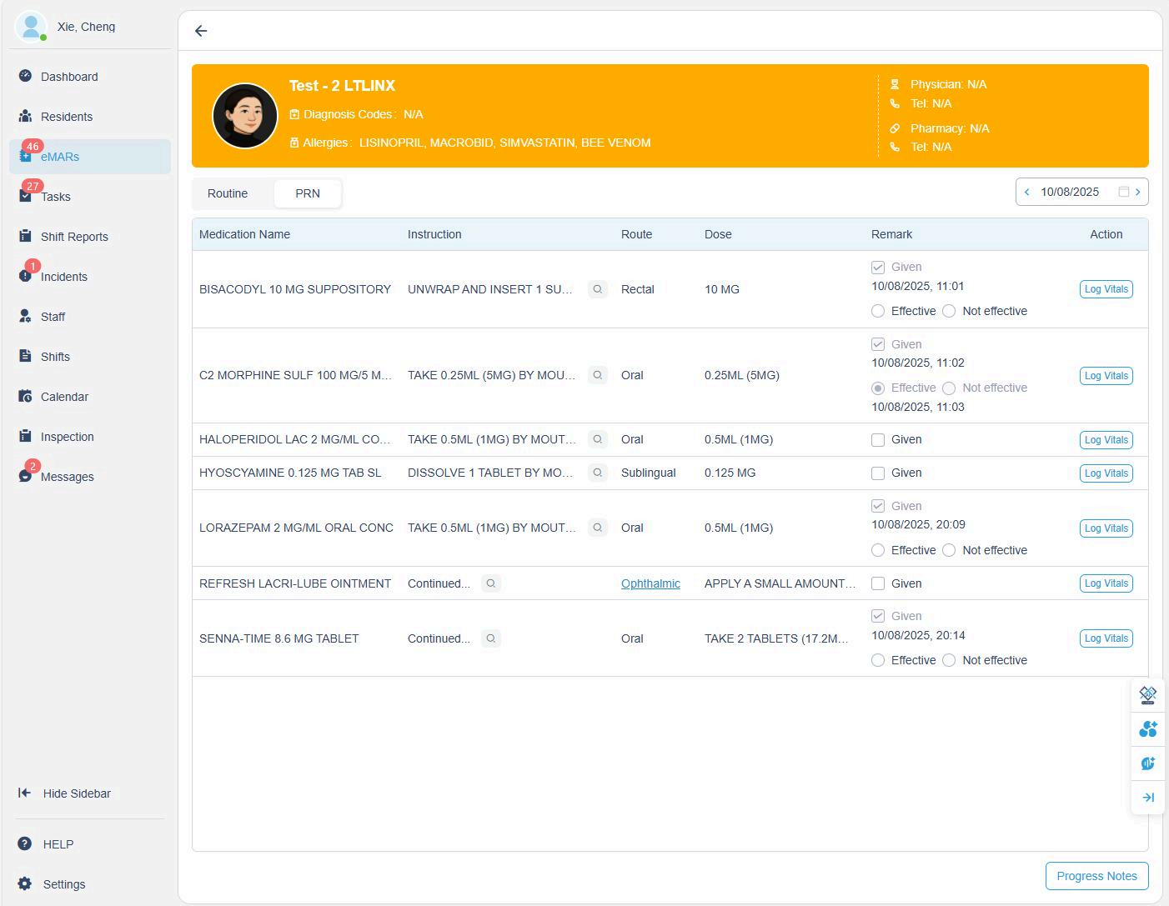Open the Messages chat icon
This screenshot has height=906, width=1169.
click(x=26, y=476)
